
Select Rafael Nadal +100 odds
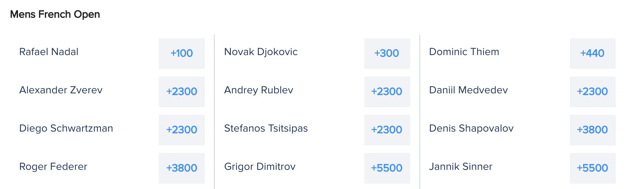tap(182, 54)
